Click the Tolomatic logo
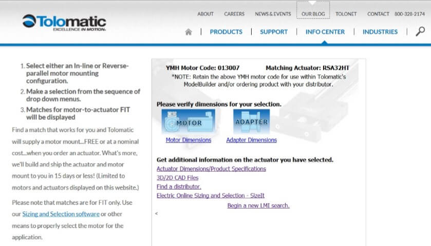The width and height of the screenshot is (431, 246). click(x=64, y=23)
